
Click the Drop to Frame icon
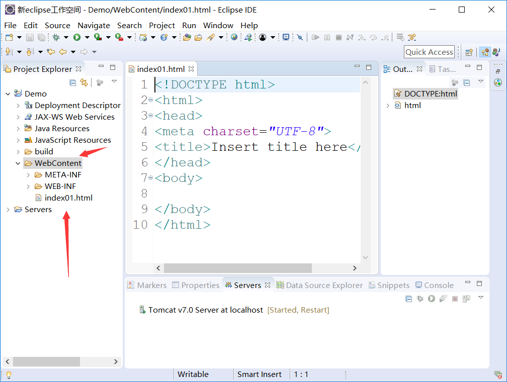400,38
